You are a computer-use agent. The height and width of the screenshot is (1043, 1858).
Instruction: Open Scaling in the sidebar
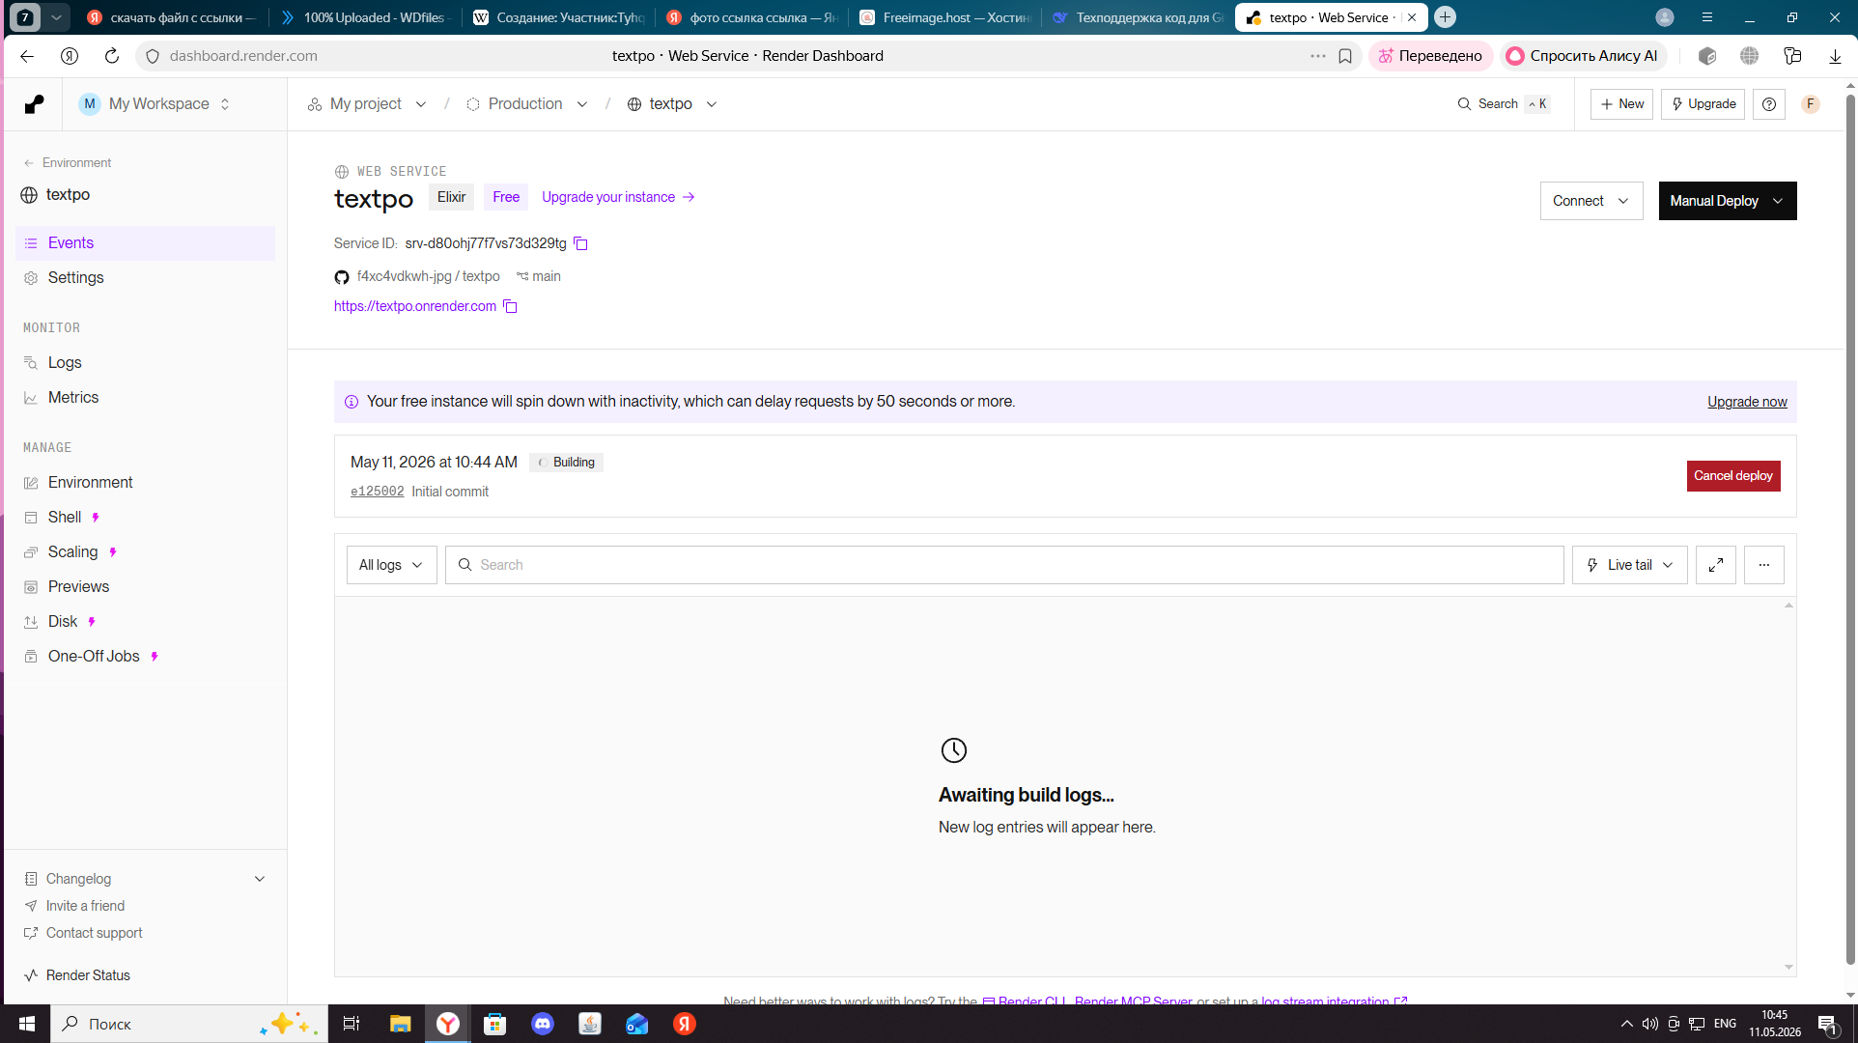click(145, 552)
